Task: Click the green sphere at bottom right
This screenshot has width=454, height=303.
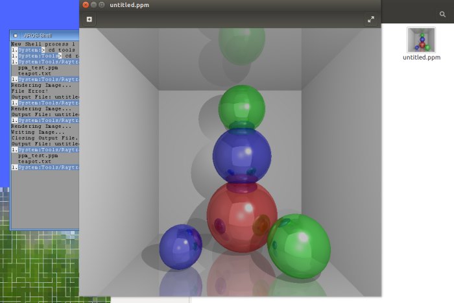Action: point(299,246)
